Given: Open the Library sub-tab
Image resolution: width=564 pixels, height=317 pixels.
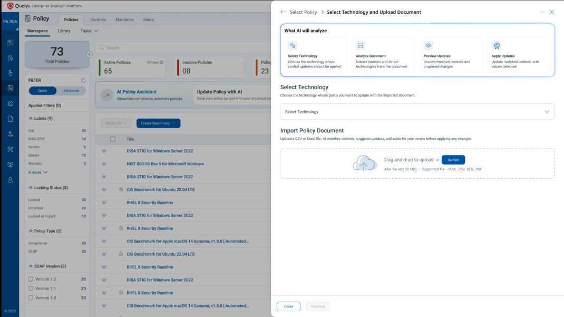Looking at the screenshot, I should pos(64,31).
